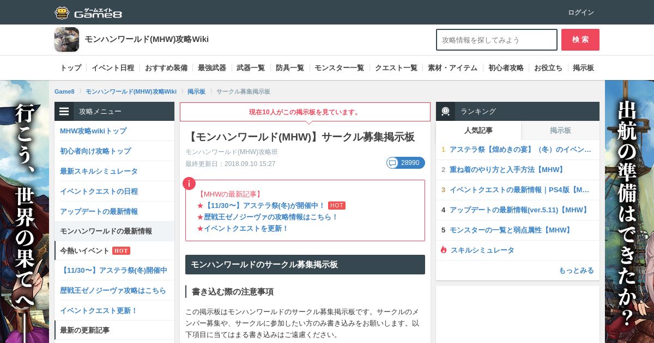Click the hamburger menu icon beside 攻略メニュー
The height and width of the screenshot is (343, 654).
point(64,111)
